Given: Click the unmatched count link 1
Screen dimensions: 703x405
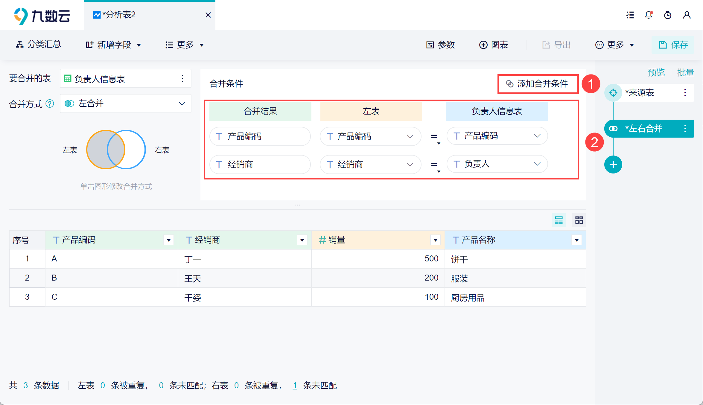Looking at the screenshot, I should (295, 386).
